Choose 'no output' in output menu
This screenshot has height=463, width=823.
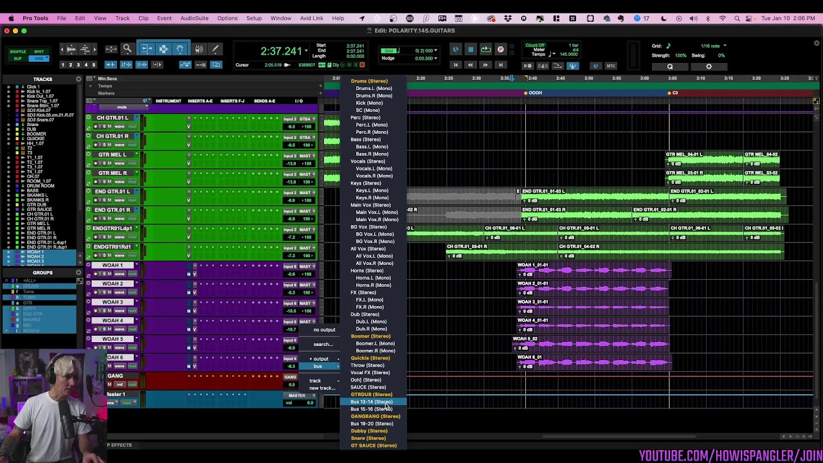click(x=324, y=330)
